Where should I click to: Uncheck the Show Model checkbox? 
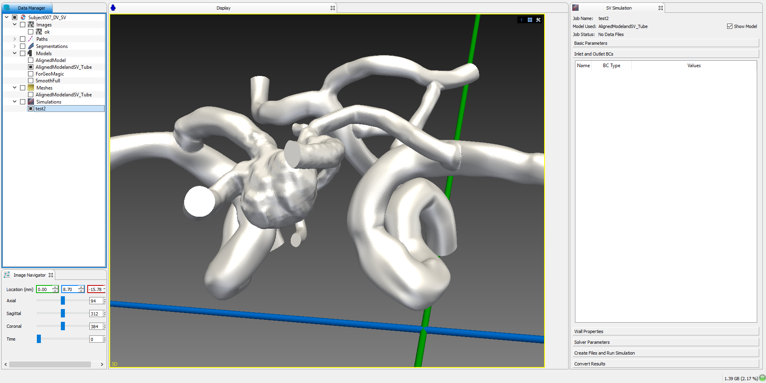click(x=730, y=26)
